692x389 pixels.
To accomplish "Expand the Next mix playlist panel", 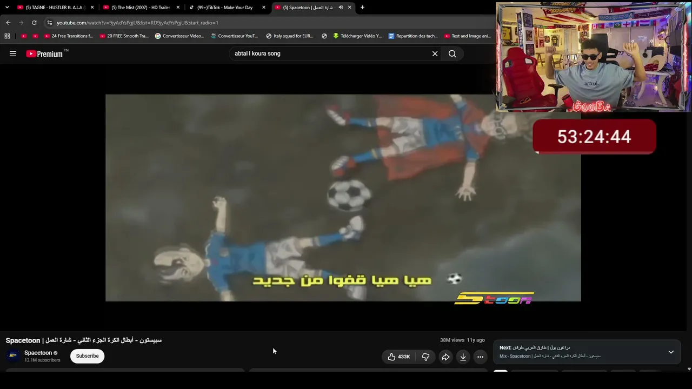I will pos(671,352).
